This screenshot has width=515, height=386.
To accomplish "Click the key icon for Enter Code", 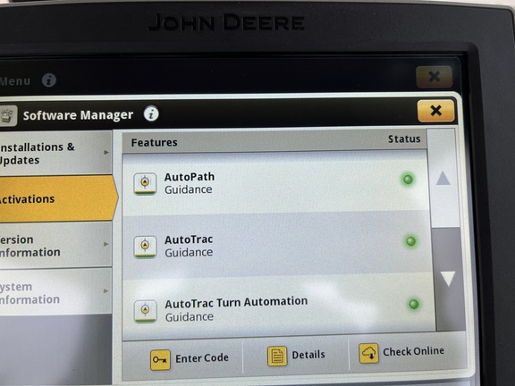I will pos(160,360).
